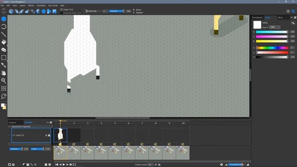Enable the Super Grid checkbox
The image size is (297, 167).
[61, 9]
